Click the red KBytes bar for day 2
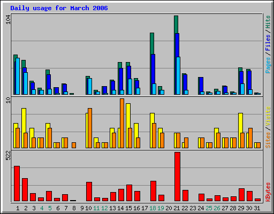 [x=25, y=189]
